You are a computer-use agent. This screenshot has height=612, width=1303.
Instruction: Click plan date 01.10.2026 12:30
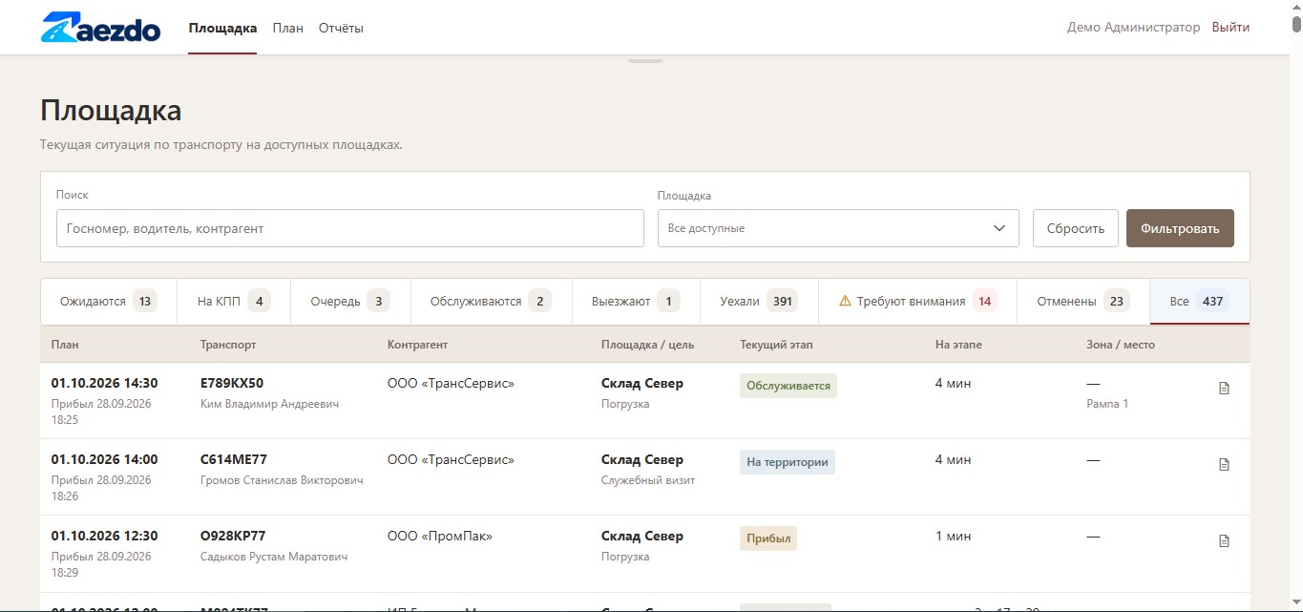tap(104, 537)
